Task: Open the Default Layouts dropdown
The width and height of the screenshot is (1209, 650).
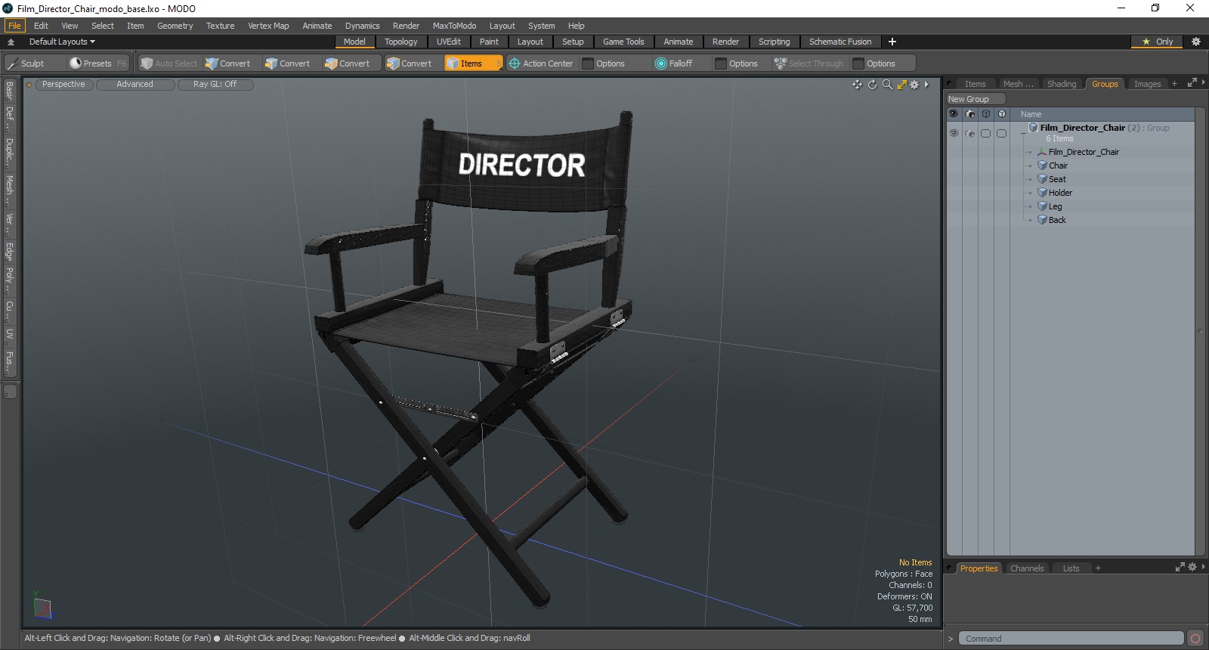Action: pos(62,42)
